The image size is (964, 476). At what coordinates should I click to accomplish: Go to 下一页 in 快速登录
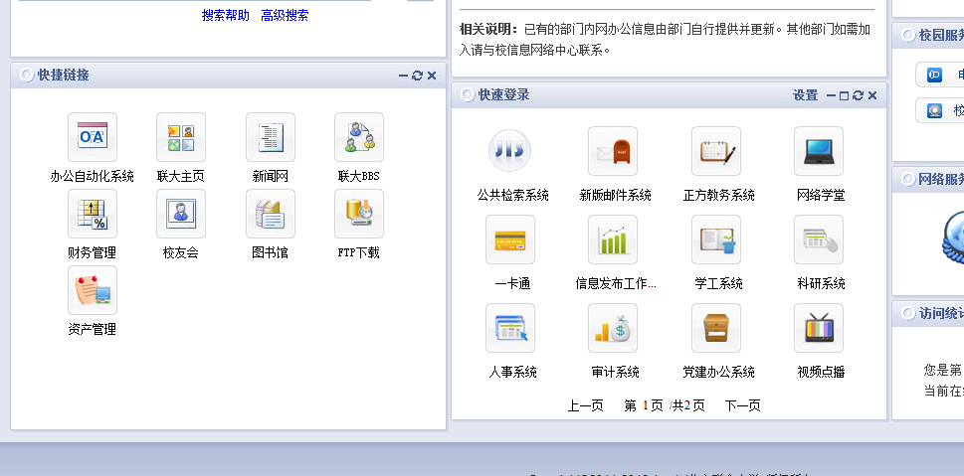click(x=743, y=405)
